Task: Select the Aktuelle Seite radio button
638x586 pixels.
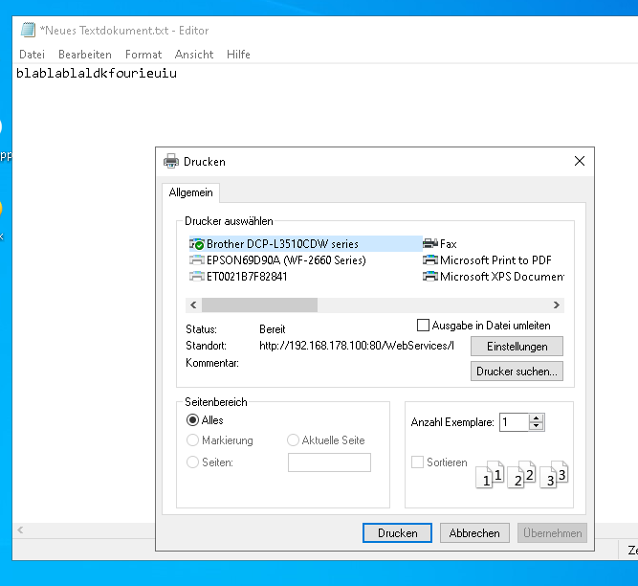Action: click(x=293, y=440)
